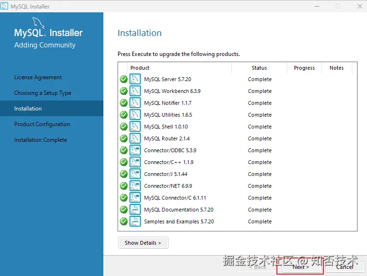367x276 pixels.
Task: Click the Notes column header
Action: 337,68
